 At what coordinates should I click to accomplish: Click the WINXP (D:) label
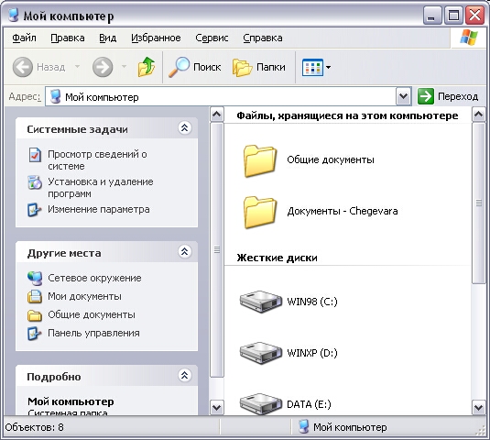pos(312,353)
